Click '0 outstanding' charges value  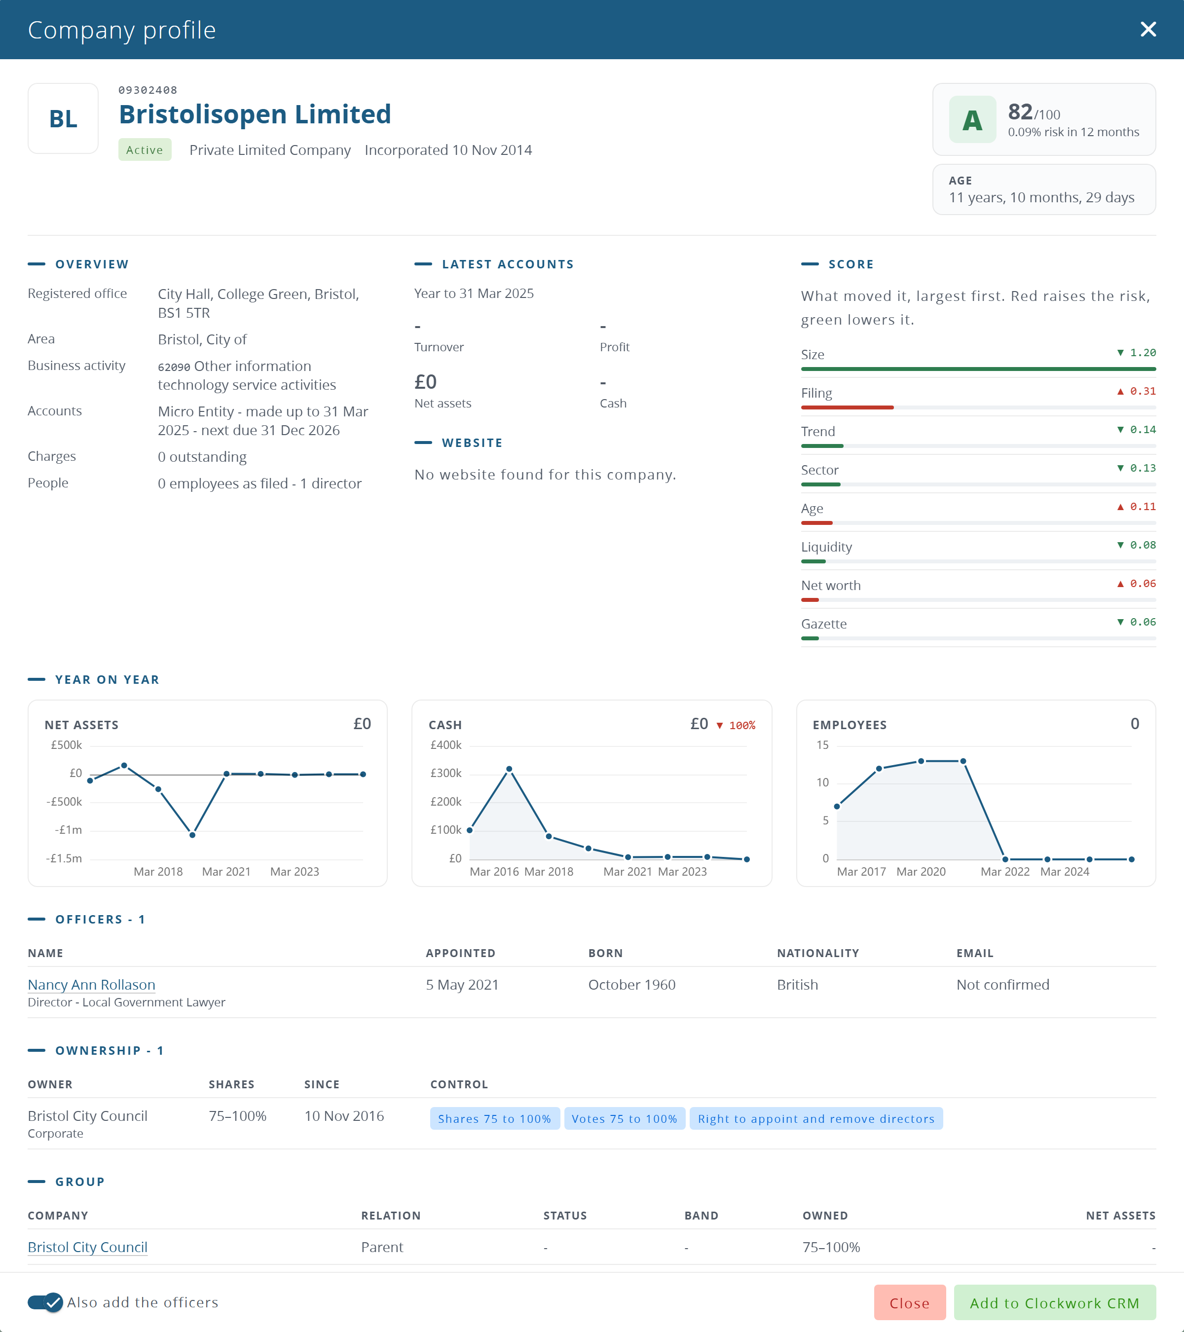(202, 457)
